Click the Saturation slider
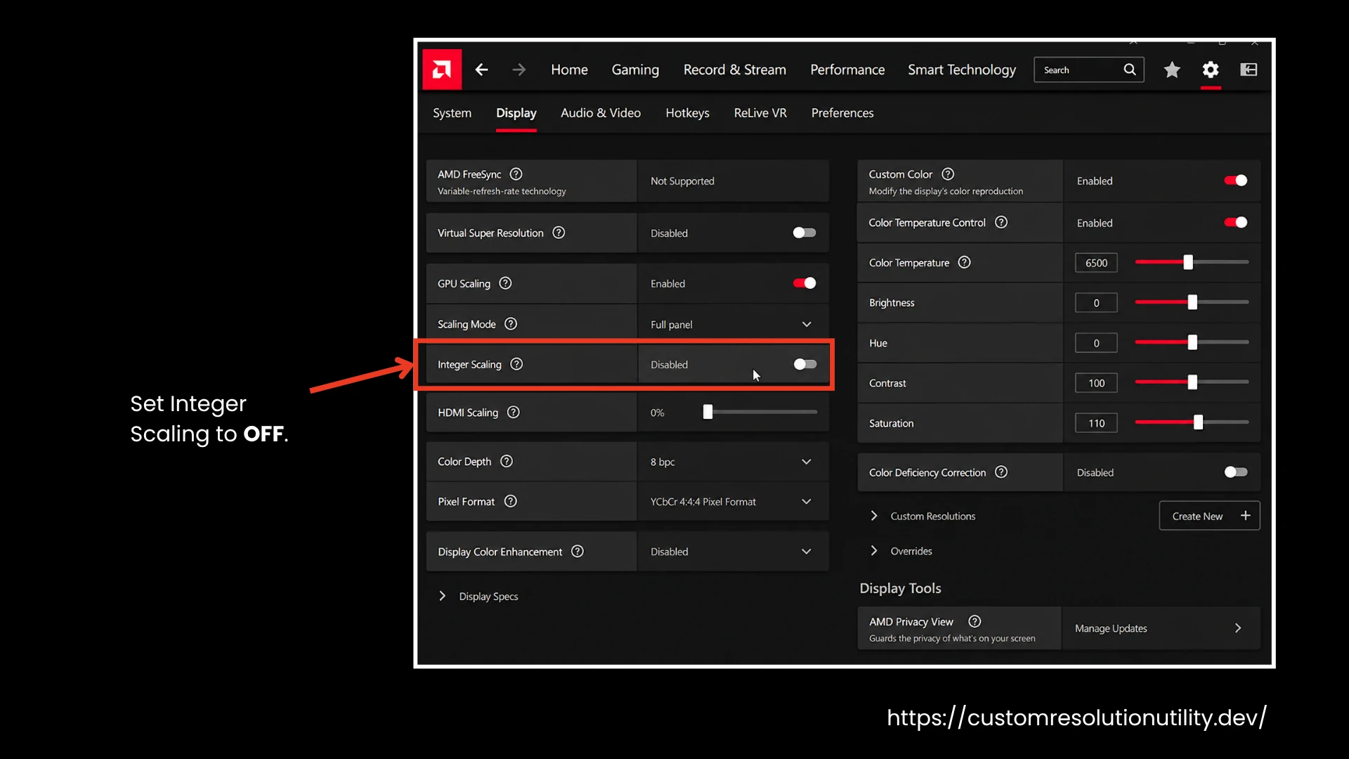 coord(1192,422)
